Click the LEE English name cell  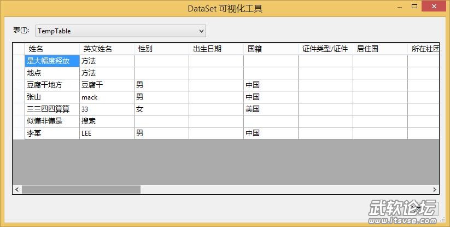click(107, 133)
